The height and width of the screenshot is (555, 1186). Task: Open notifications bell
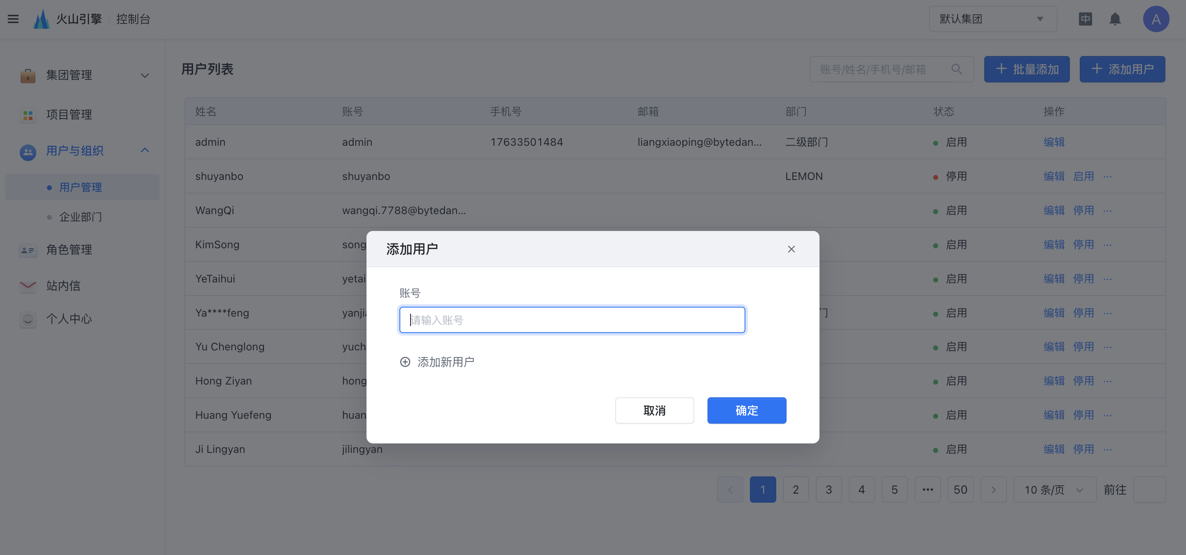(x=1115, y=19)
